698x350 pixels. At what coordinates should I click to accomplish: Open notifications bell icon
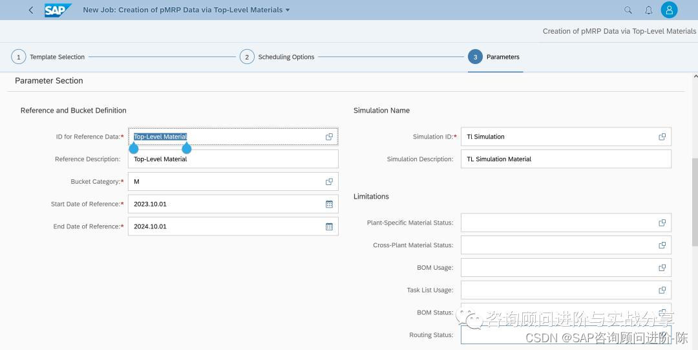pyautogui.click(x=649, y=10)
